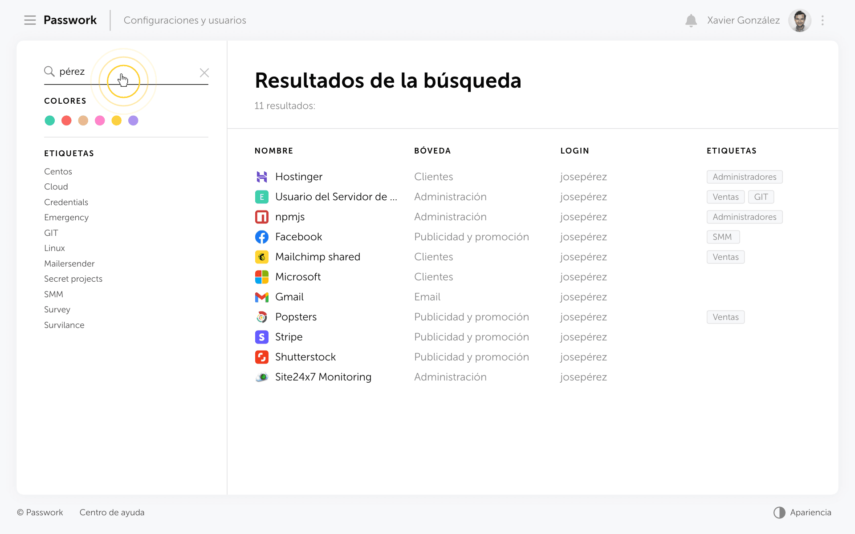Toggle Apariencia theme switch
This screenshot has width=855, height=534.
(x=802, y=513)
